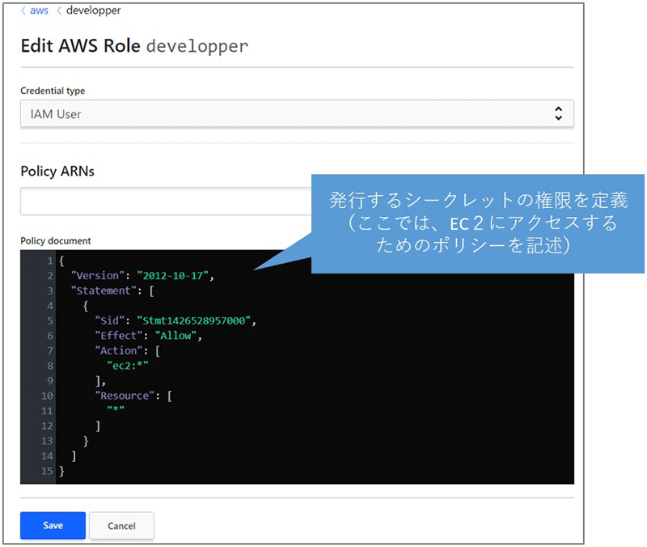Click the "Version" key on line 2

[x=98, y=276]
